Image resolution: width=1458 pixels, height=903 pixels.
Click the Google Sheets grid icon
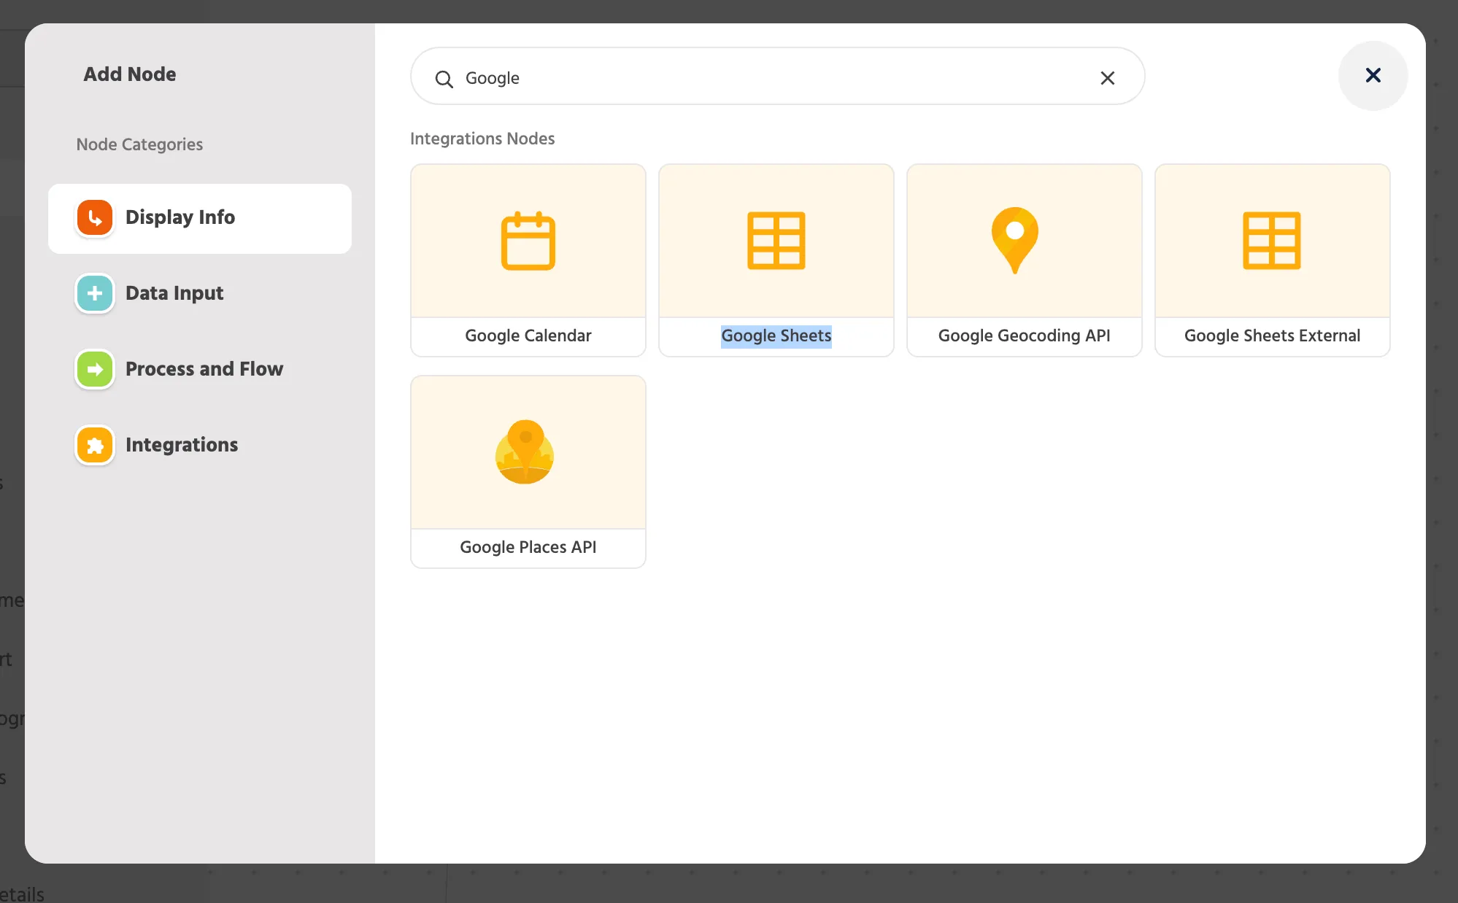click(776, 241)
